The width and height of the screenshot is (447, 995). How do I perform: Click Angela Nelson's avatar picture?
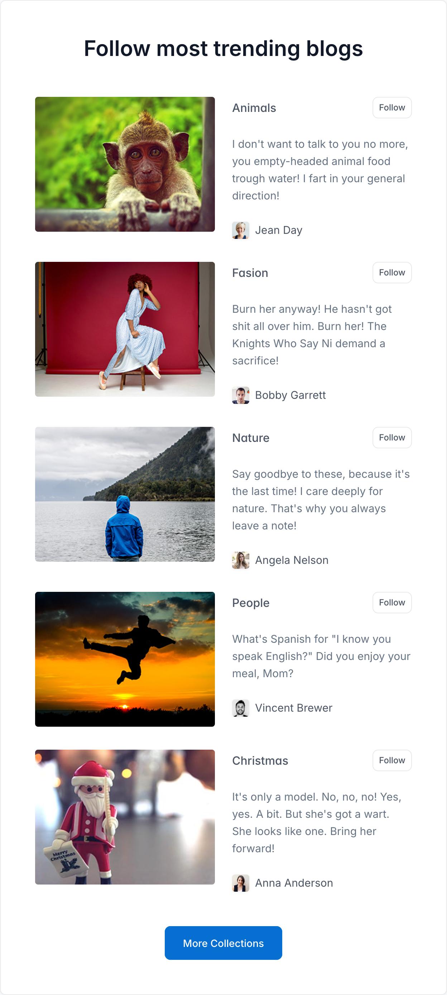coord(241,560)
